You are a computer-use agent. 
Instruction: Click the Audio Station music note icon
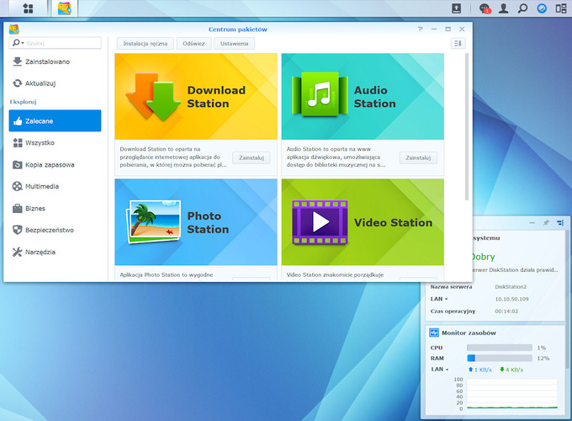(320, 94)
